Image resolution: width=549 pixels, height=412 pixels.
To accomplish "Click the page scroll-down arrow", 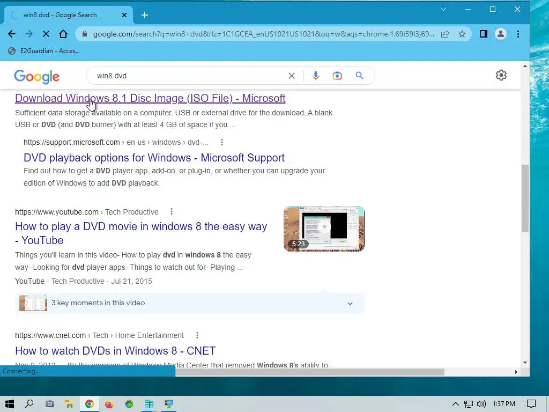I will [x=525, y=363].
